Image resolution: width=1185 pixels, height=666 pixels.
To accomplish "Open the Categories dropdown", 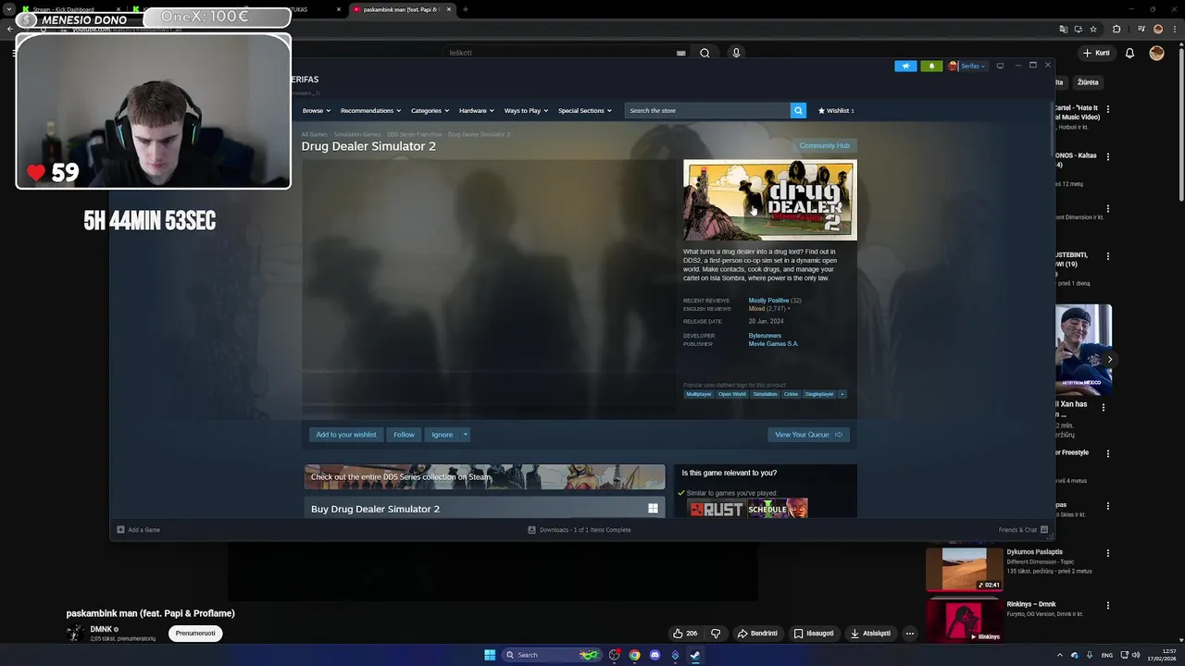I will [430, 110].
